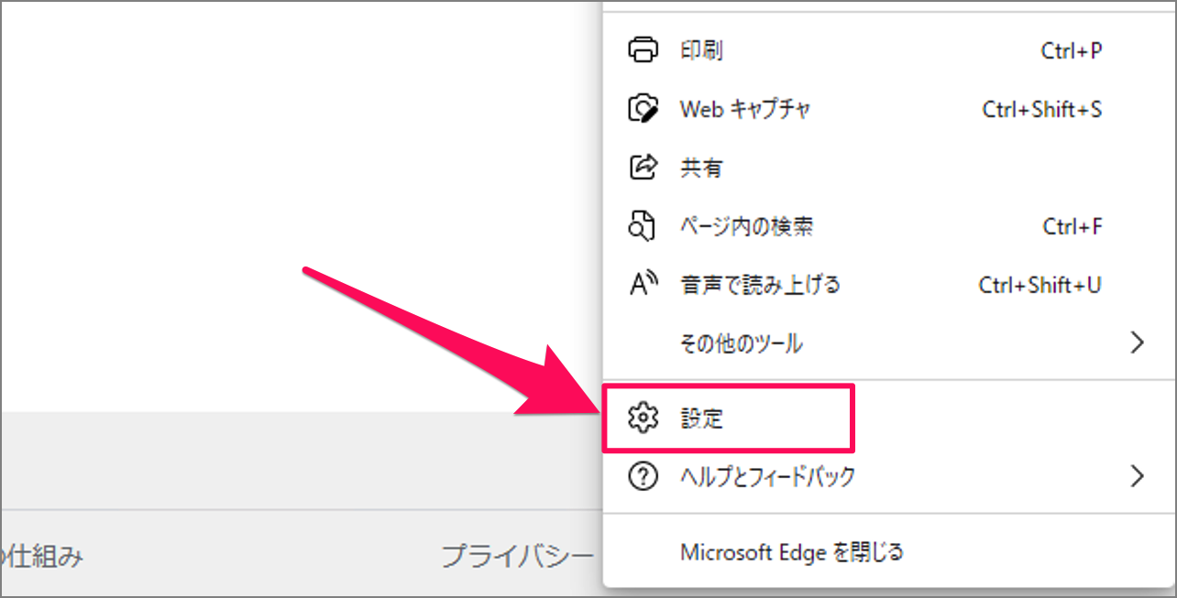Select the 印刷 menu item
1177x598 pixels.
(x=701, y=50)
